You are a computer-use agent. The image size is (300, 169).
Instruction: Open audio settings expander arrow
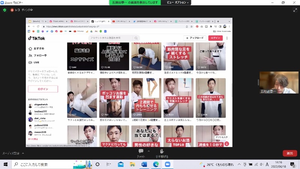(x=23, y=153)
